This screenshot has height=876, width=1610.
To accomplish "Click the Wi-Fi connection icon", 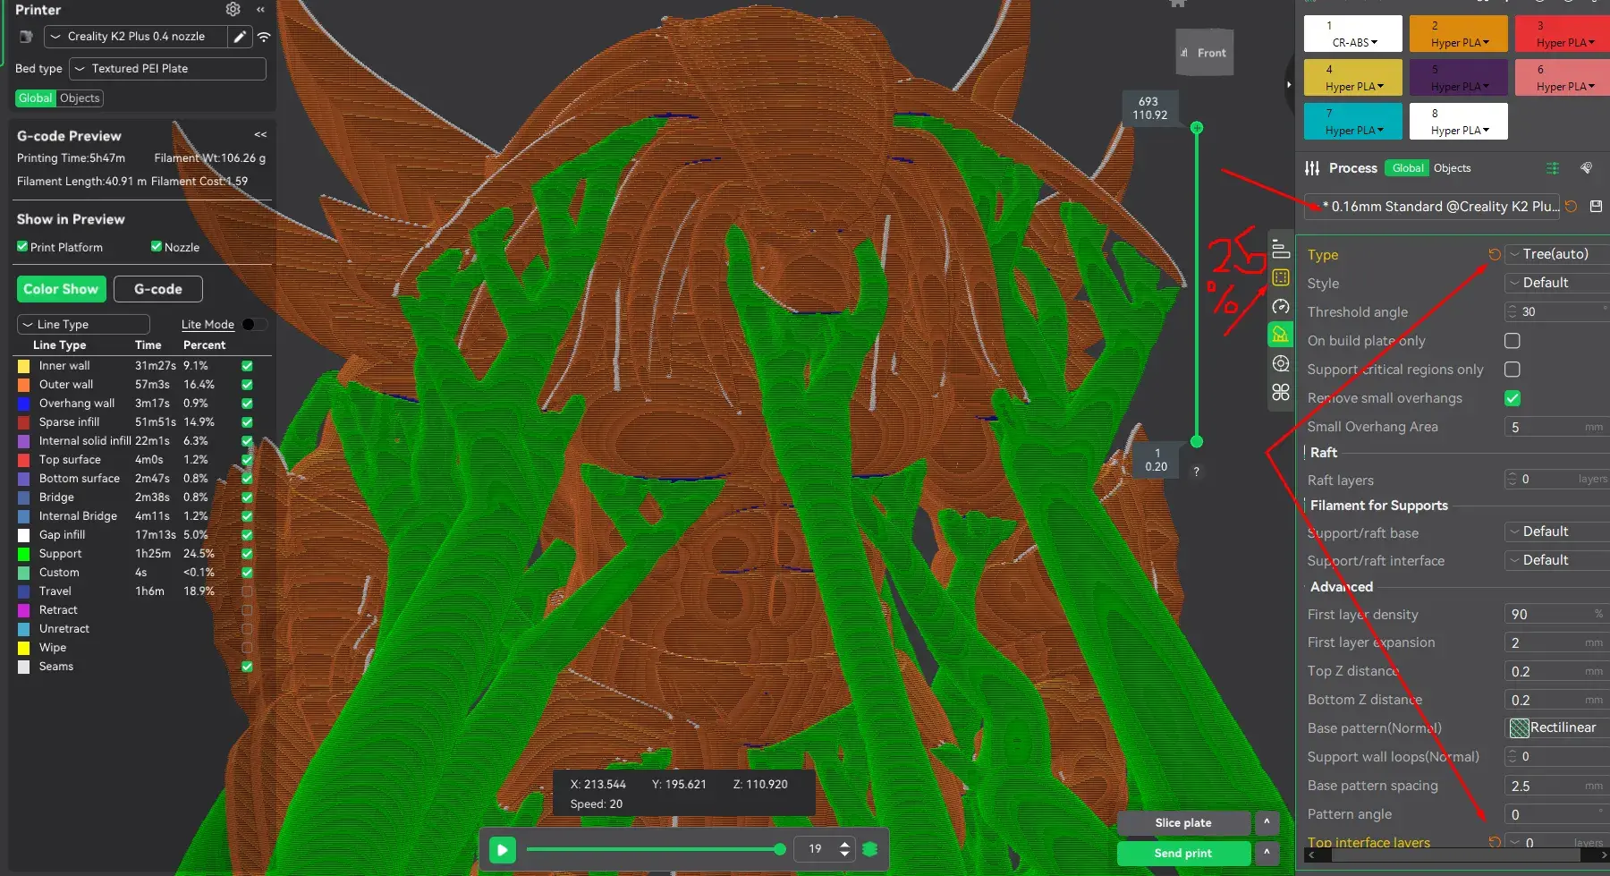I will [x=264, y=37].
